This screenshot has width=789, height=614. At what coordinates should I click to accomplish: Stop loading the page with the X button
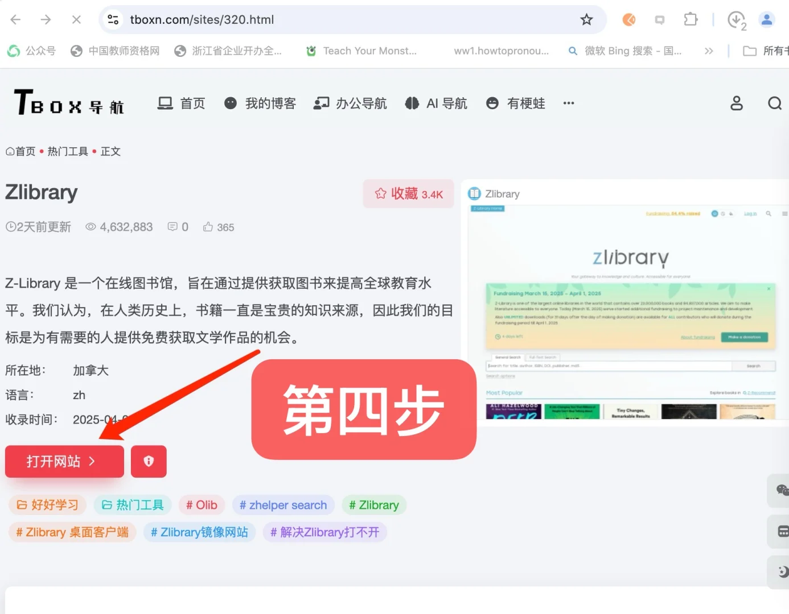76,20
